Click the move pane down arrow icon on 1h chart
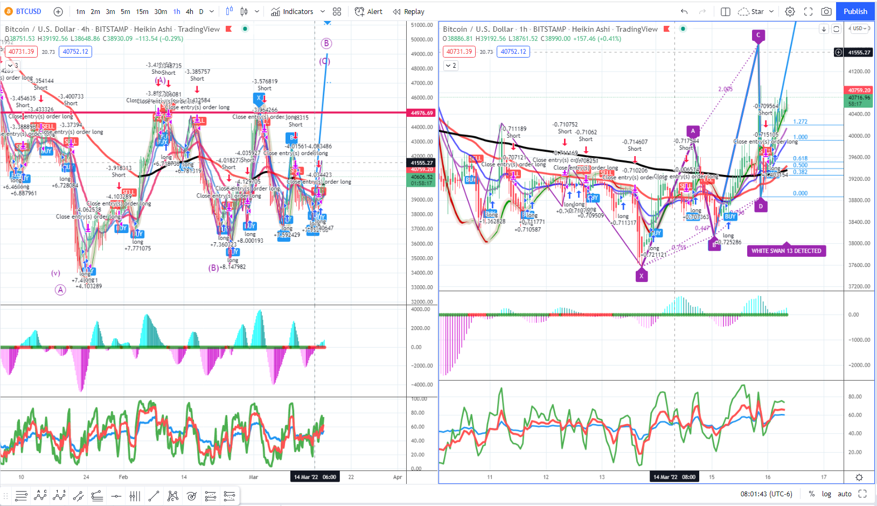The width and height of the screenshot is (877, 506). coord(824,29)
